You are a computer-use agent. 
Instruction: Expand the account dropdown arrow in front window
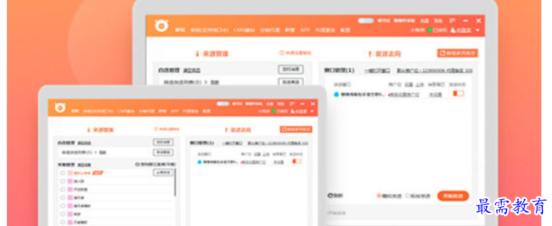pos(312,111)
